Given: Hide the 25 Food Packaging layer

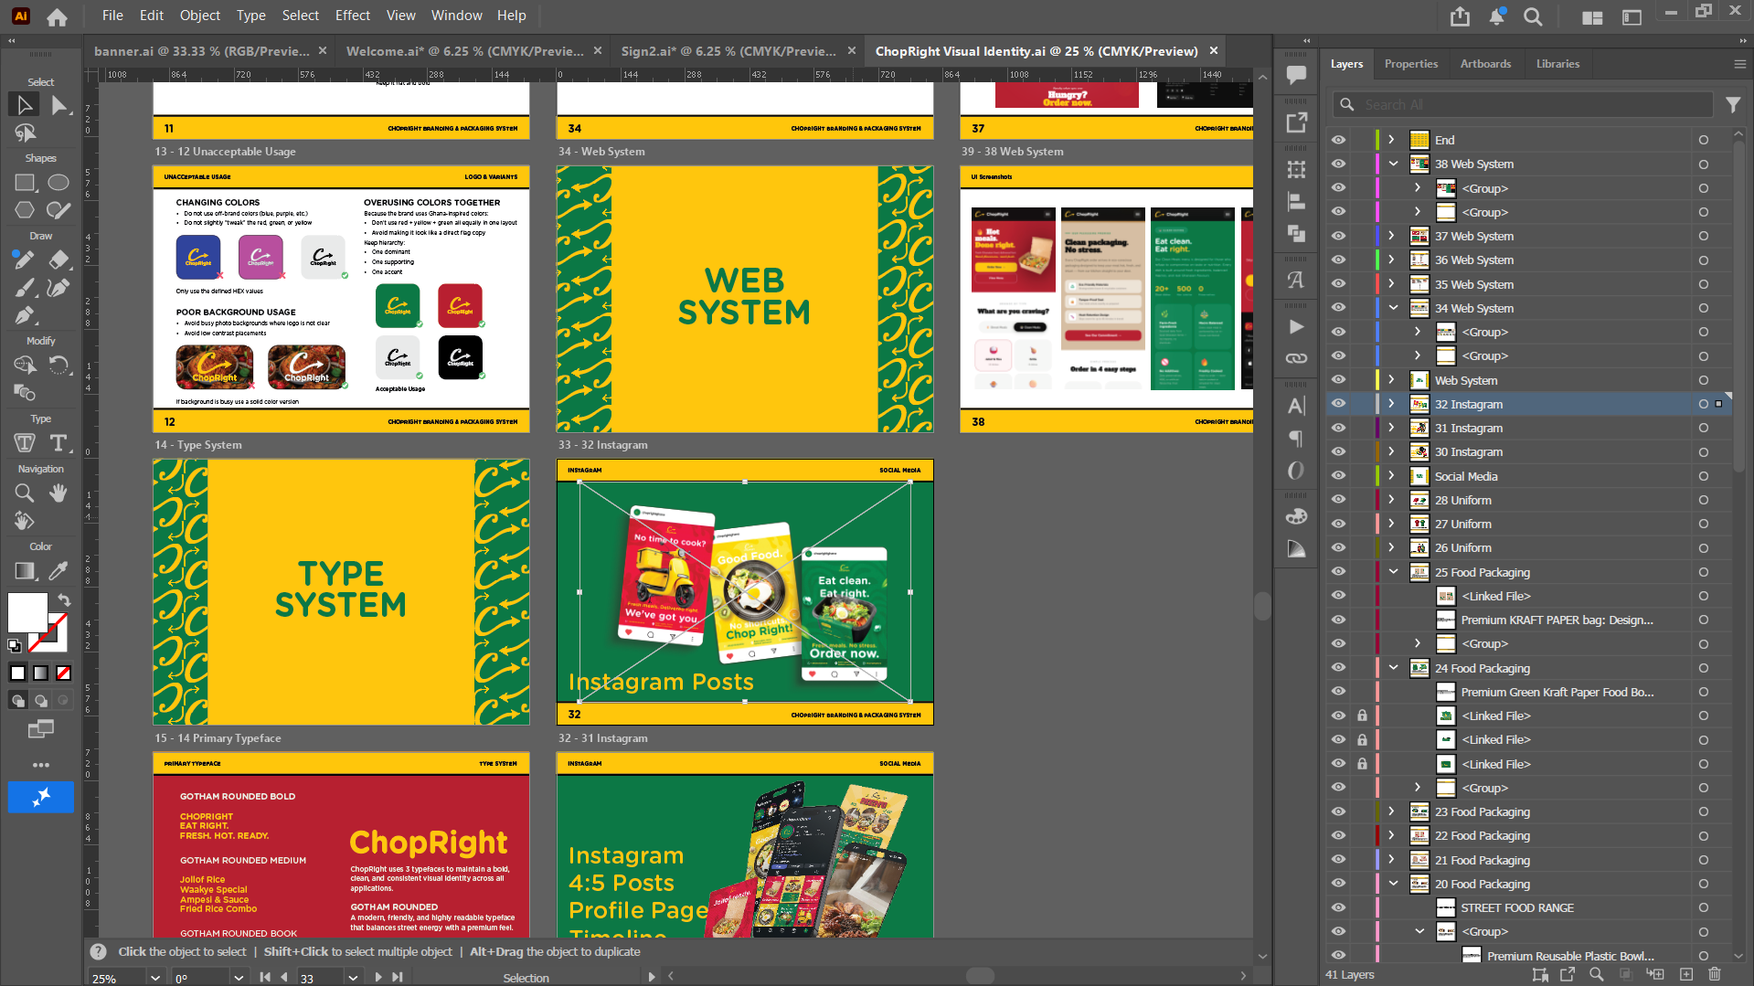Looking at the screenshot, I should coord(1338,572).
